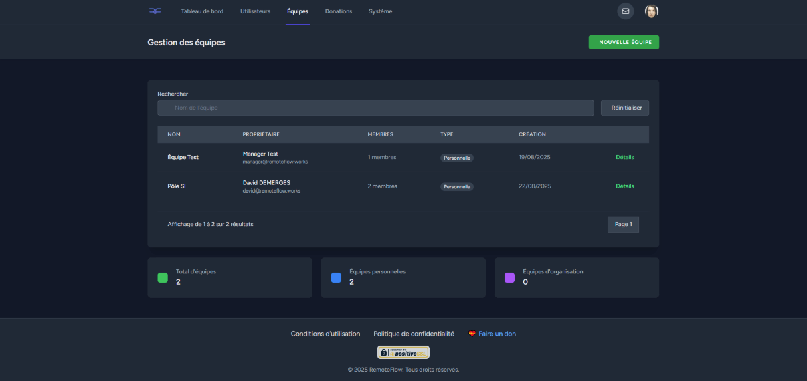The height and width of the screenshot is (381, 807).
Task: Click the Réinitialiser button
Action: click(x=625, y=108)
